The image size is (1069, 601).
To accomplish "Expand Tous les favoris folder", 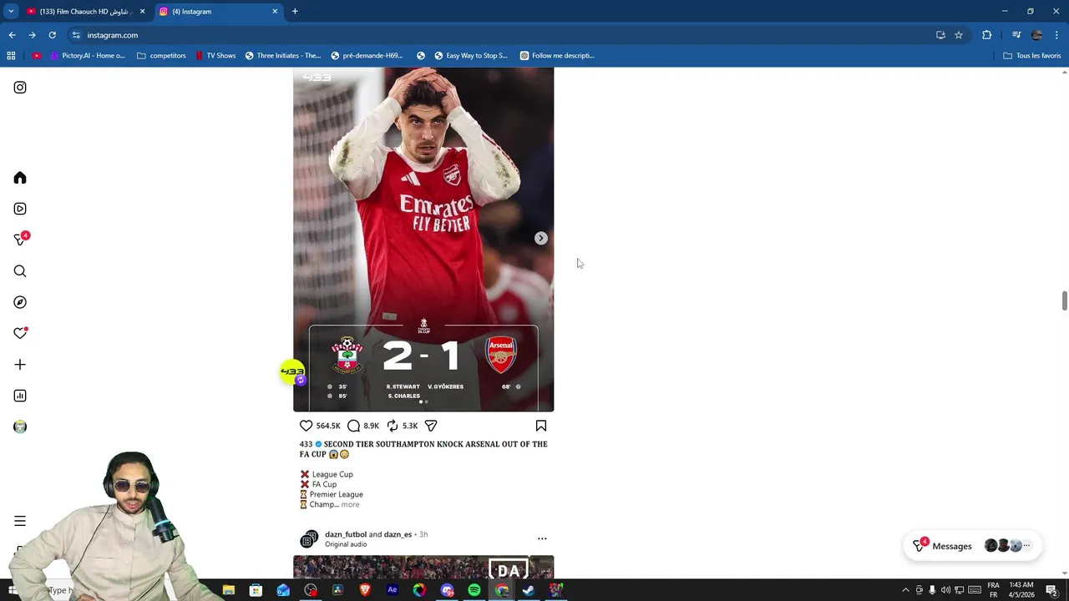I will click(x=1032, y=56).
